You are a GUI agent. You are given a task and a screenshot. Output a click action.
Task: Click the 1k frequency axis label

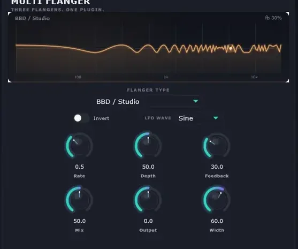coord(166,77)
